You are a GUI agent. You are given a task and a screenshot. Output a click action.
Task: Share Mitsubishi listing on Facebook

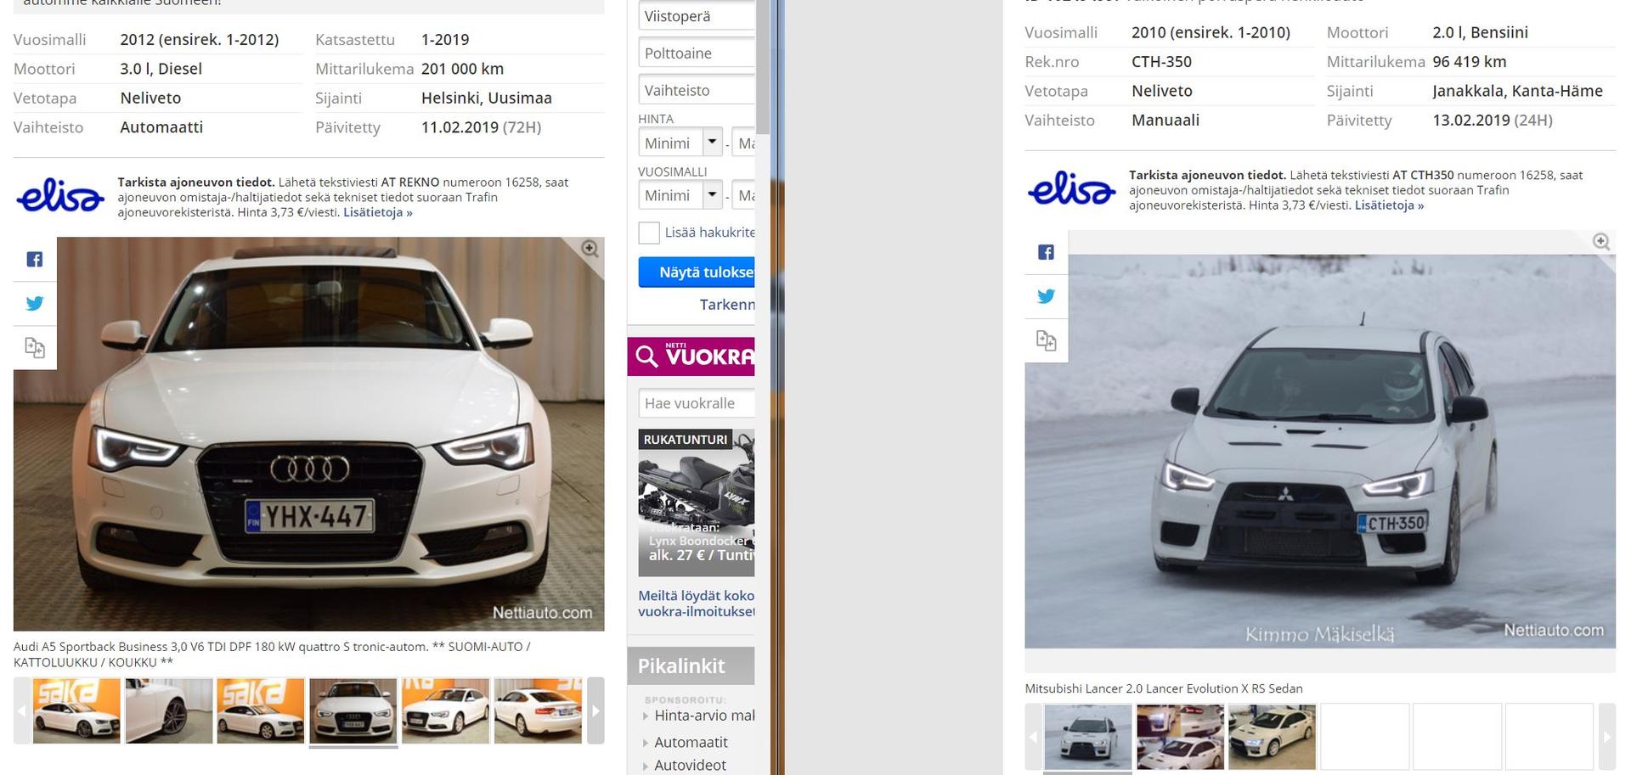[1046, 252]
